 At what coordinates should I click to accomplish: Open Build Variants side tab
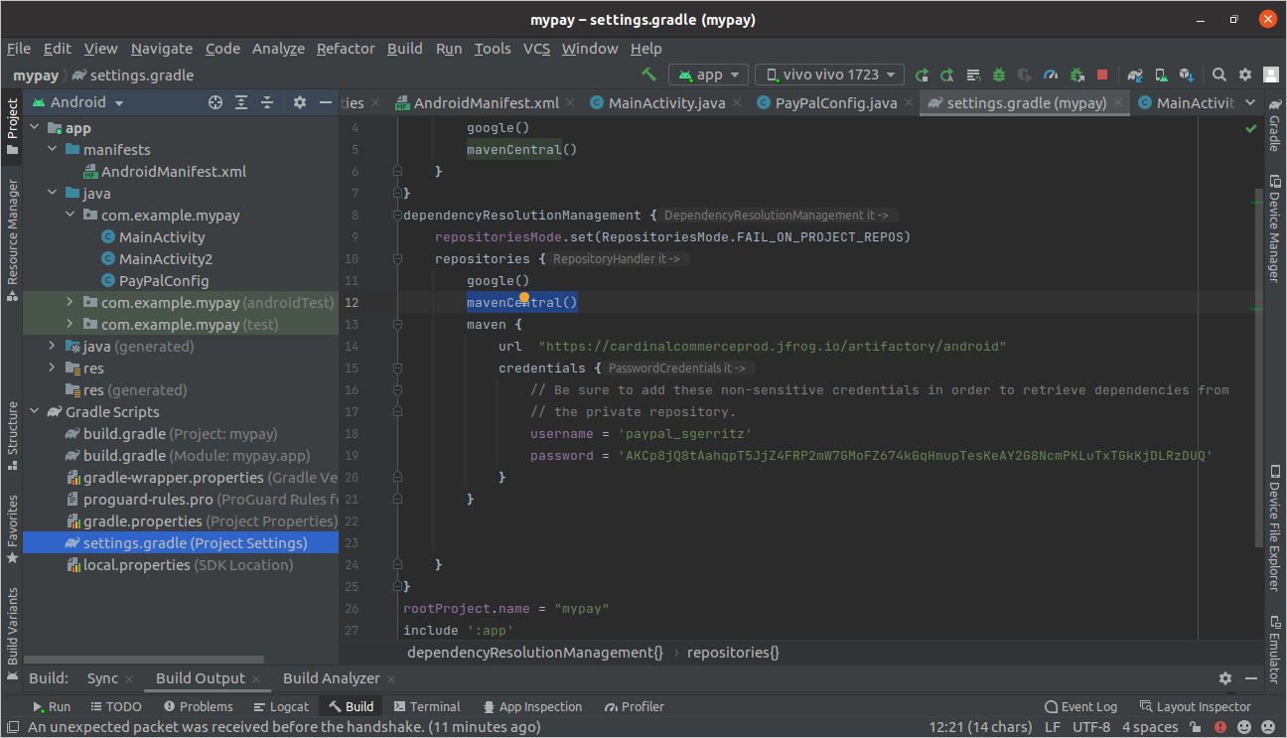tap(12, 635)
